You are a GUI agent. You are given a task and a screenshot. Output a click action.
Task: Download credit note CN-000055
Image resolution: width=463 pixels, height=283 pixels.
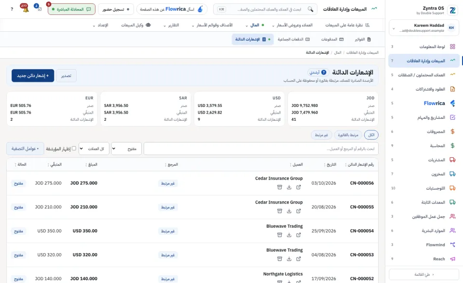point(289,211)
